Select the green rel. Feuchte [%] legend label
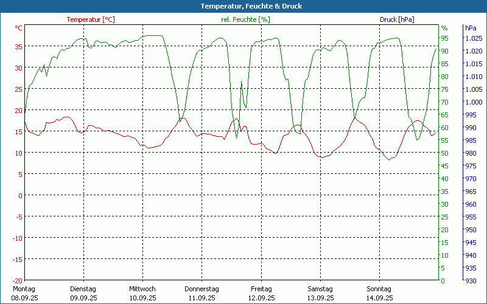Viewport: 487px width, 304px height. 245,19
